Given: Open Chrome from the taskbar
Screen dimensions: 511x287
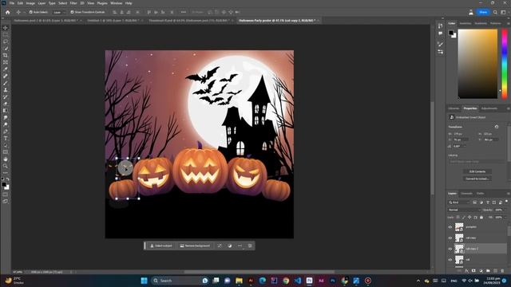Looking at the screenshot, I should [x=286, y=281].
